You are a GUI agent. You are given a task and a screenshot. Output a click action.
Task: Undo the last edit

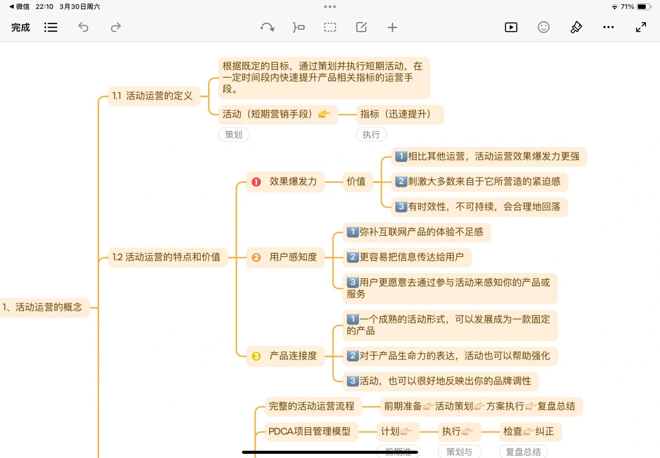(x=83, y=28)
